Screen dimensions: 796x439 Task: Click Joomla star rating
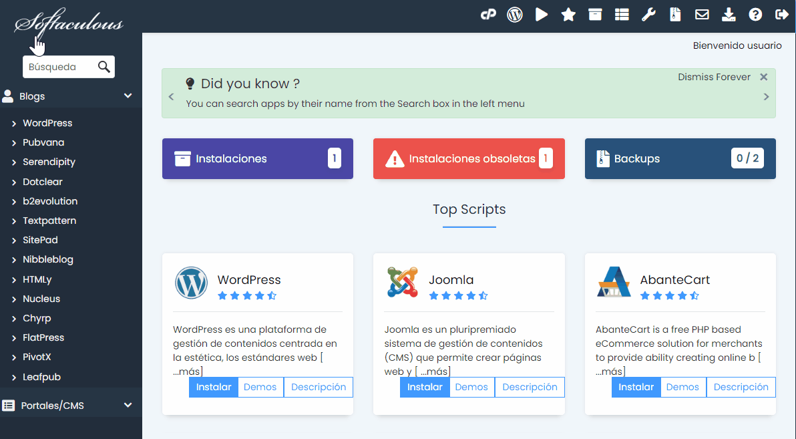(458, 296)
